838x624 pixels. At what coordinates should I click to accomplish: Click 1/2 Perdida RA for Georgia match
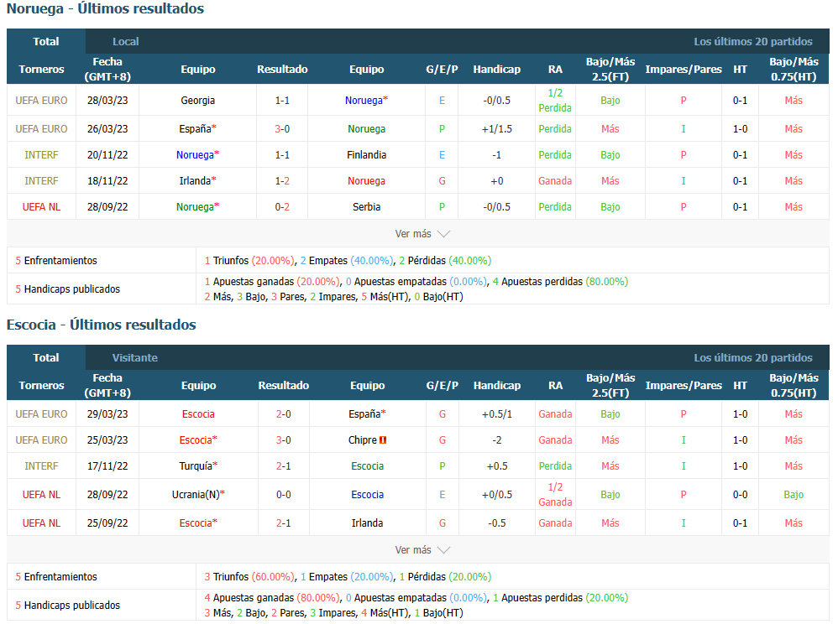(555, 101)
